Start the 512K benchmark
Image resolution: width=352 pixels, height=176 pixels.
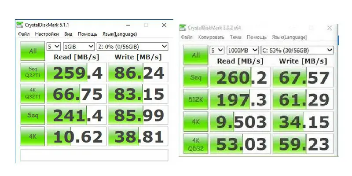click(x=196, y=99)
